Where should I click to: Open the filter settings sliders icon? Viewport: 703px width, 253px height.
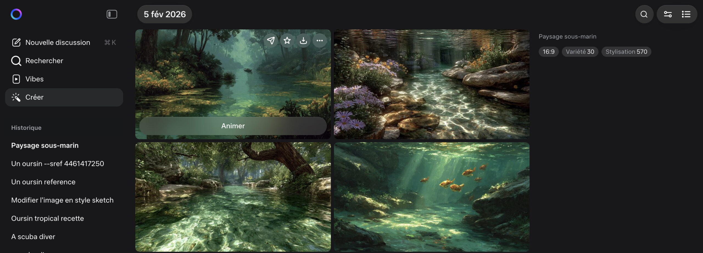click(668, 14)
